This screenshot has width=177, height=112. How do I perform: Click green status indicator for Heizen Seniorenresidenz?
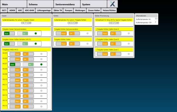click(36, 33)
